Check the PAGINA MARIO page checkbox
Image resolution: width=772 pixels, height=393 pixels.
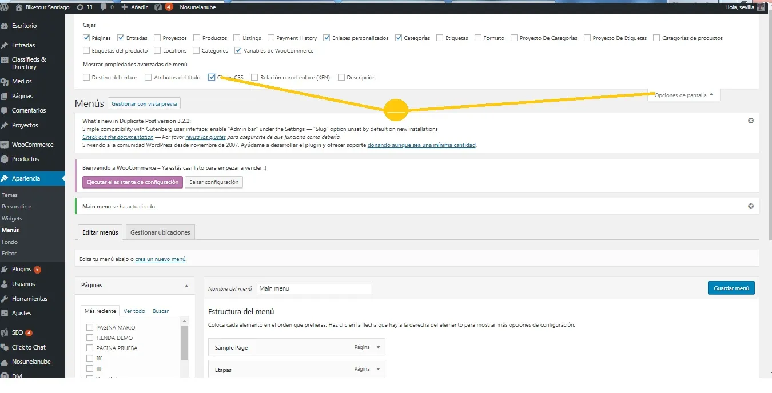point(90,327)
